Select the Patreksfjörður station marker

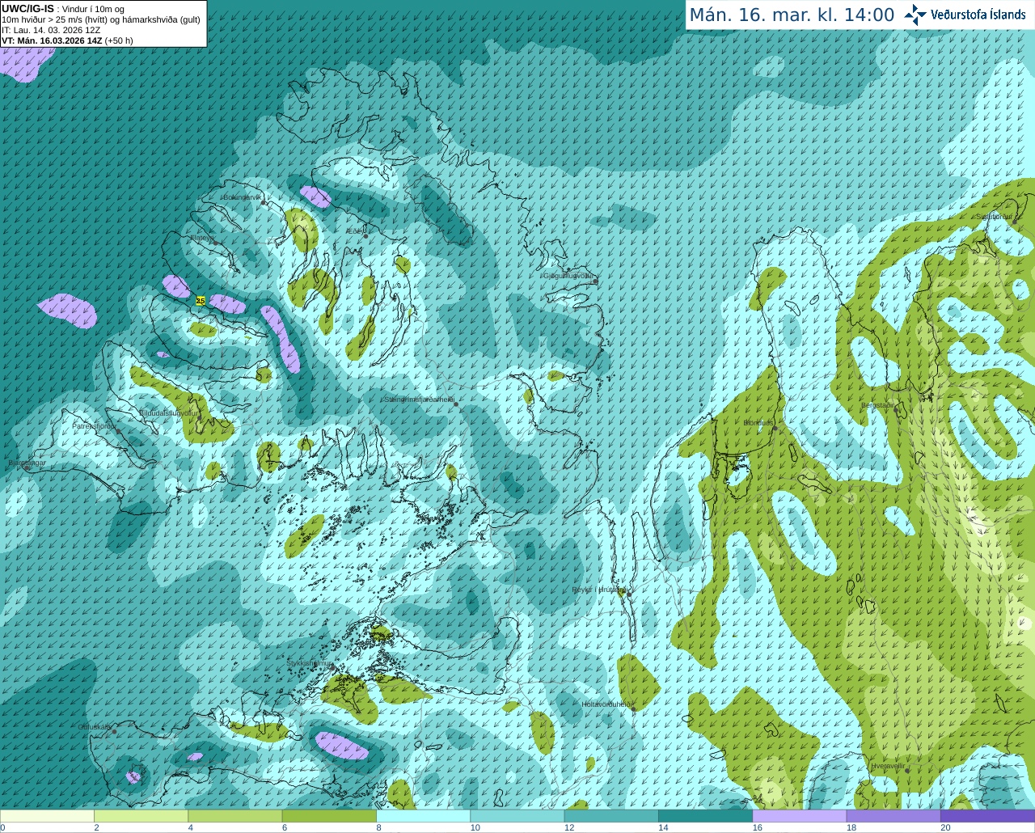[118, 431]
